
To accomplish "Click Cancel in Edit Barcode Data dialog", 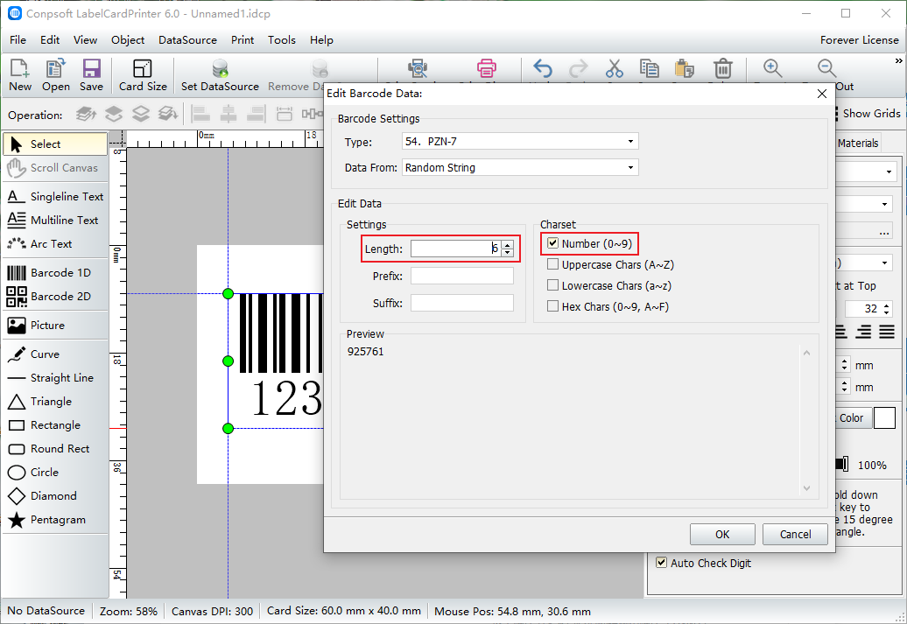I will (795, 535).
